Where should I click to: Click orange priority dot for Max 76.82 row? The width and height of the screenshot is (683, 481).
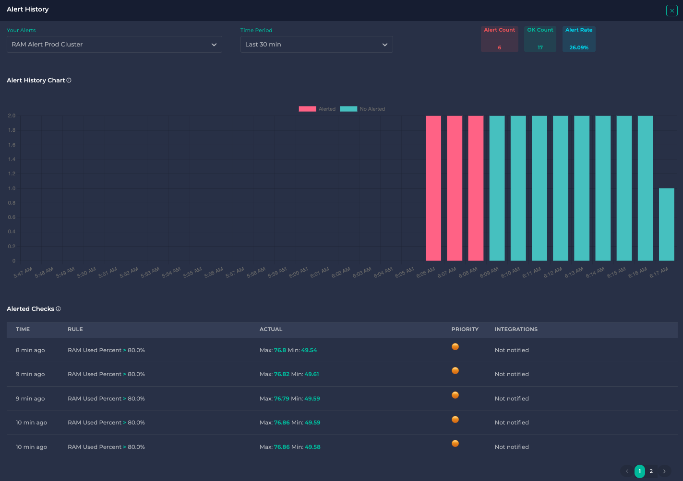point(455,371)
